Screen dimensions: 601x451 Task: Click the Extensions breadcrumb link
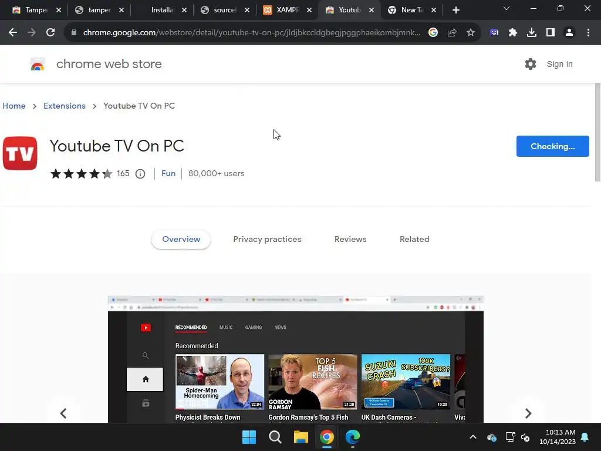pyautogui.click(x=65, y=106)
